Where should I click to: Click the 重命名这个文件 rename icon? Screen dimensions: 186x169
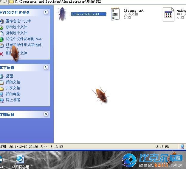pyautogui.click(x=1, y=21)
